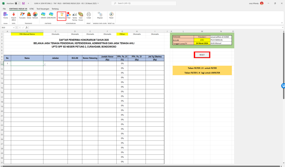The width and height of the screenshot is (285, 167).
Task: Click the Save Honor icon
Action: pos(81,16)
